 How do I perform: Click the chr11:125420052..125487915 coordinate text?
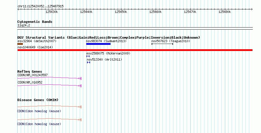click(x=40, y=6)
